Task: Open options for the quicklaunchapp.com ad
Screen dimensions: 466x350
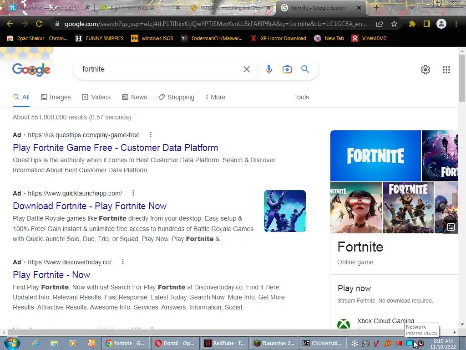Action: tap(133, 193)
